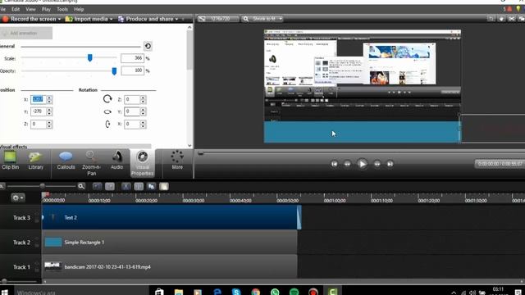
Task: Click Record the screen button
Action: 30,19
